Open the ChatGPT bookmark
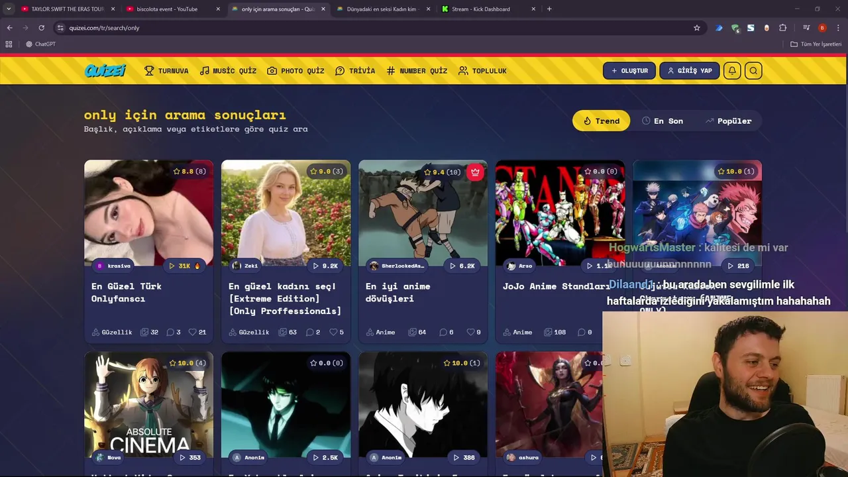Image resolution: width=848 pixels, height=477 pixels. [x=40, y=44]
